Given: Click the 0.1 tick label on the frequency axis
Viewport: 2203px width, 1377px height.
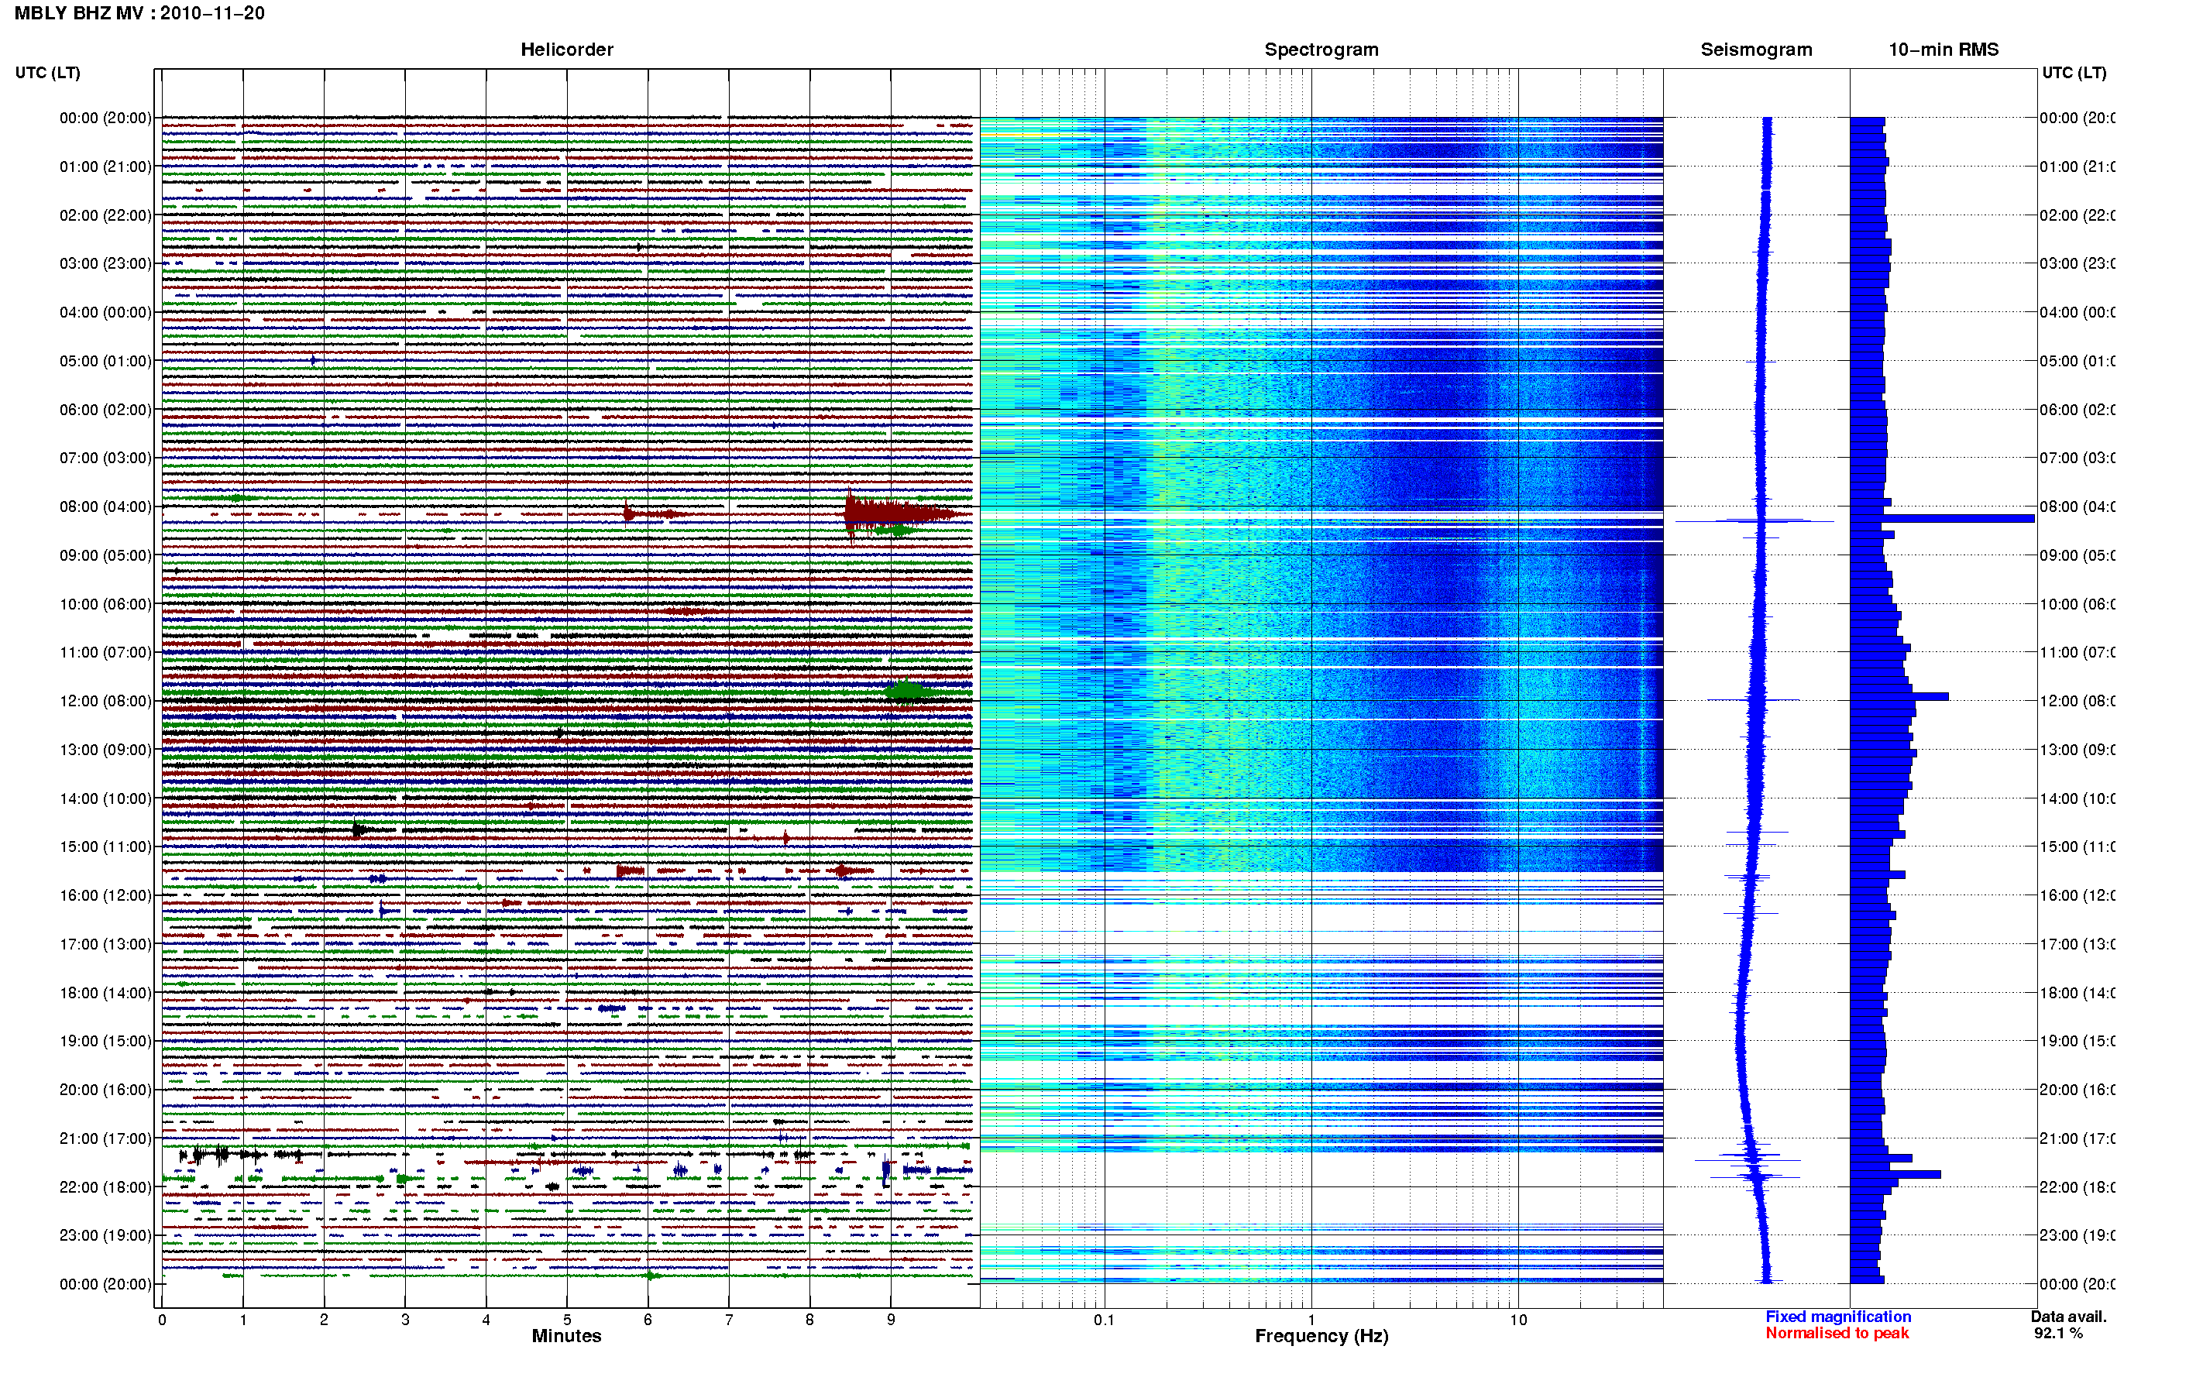Looking at the screenshot, I should (1104, 1320).
